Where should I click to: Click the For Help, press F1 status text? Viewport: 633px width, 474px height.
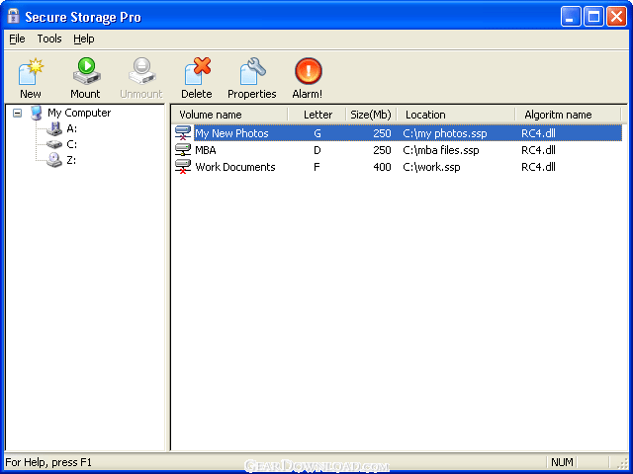click(x=48, y=462)
